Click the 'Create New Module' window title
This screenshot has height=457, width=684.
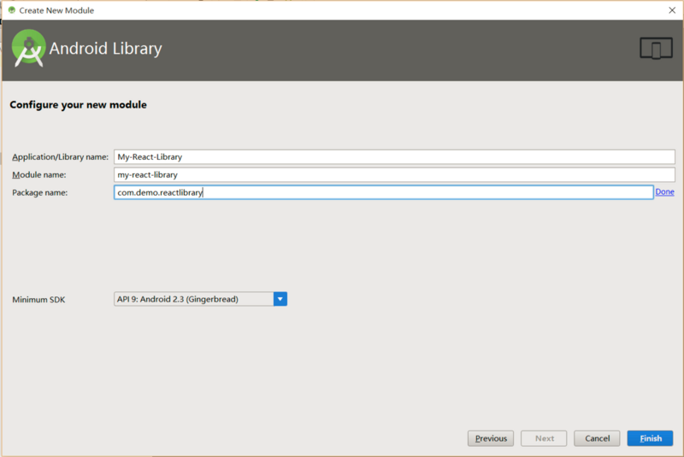click(x=56, y=10)
